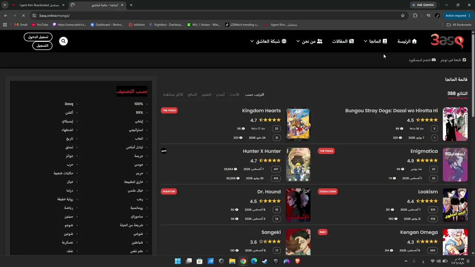Click the 3asq logo in the header
Screen dimensions: 475x267
pyautogui.click(x=447, y=41)
